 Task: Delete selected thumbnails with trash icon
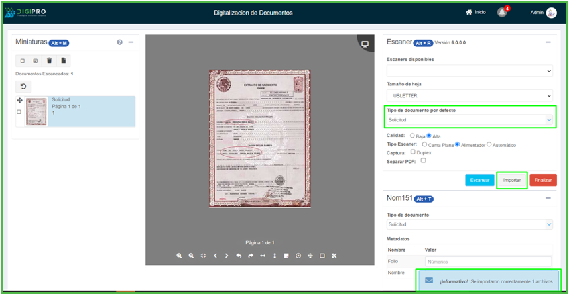[x=49, y=60]
